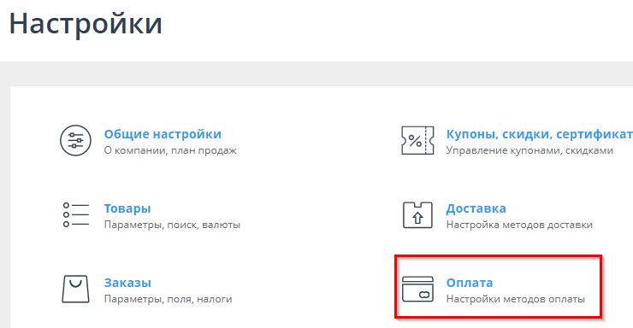The image size is (633, 328).
Task: Open the Общие настройки link
Action: (163, 134)
